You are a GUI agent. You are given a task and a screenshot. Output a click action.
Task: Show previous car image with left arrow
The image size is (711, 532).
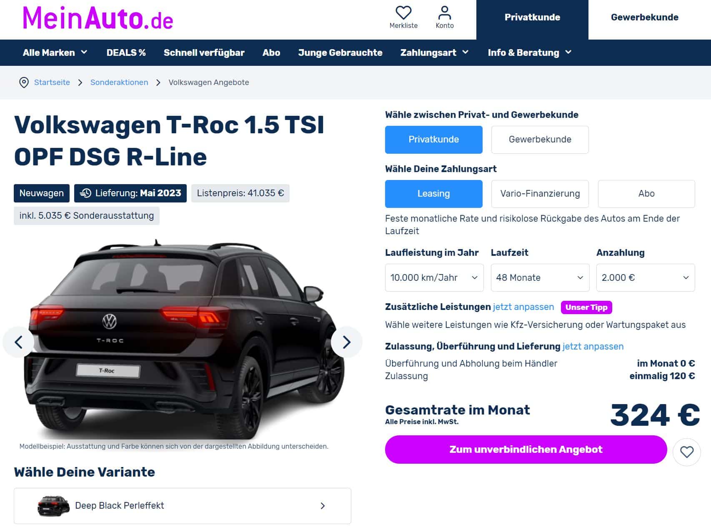pos(18,342)
